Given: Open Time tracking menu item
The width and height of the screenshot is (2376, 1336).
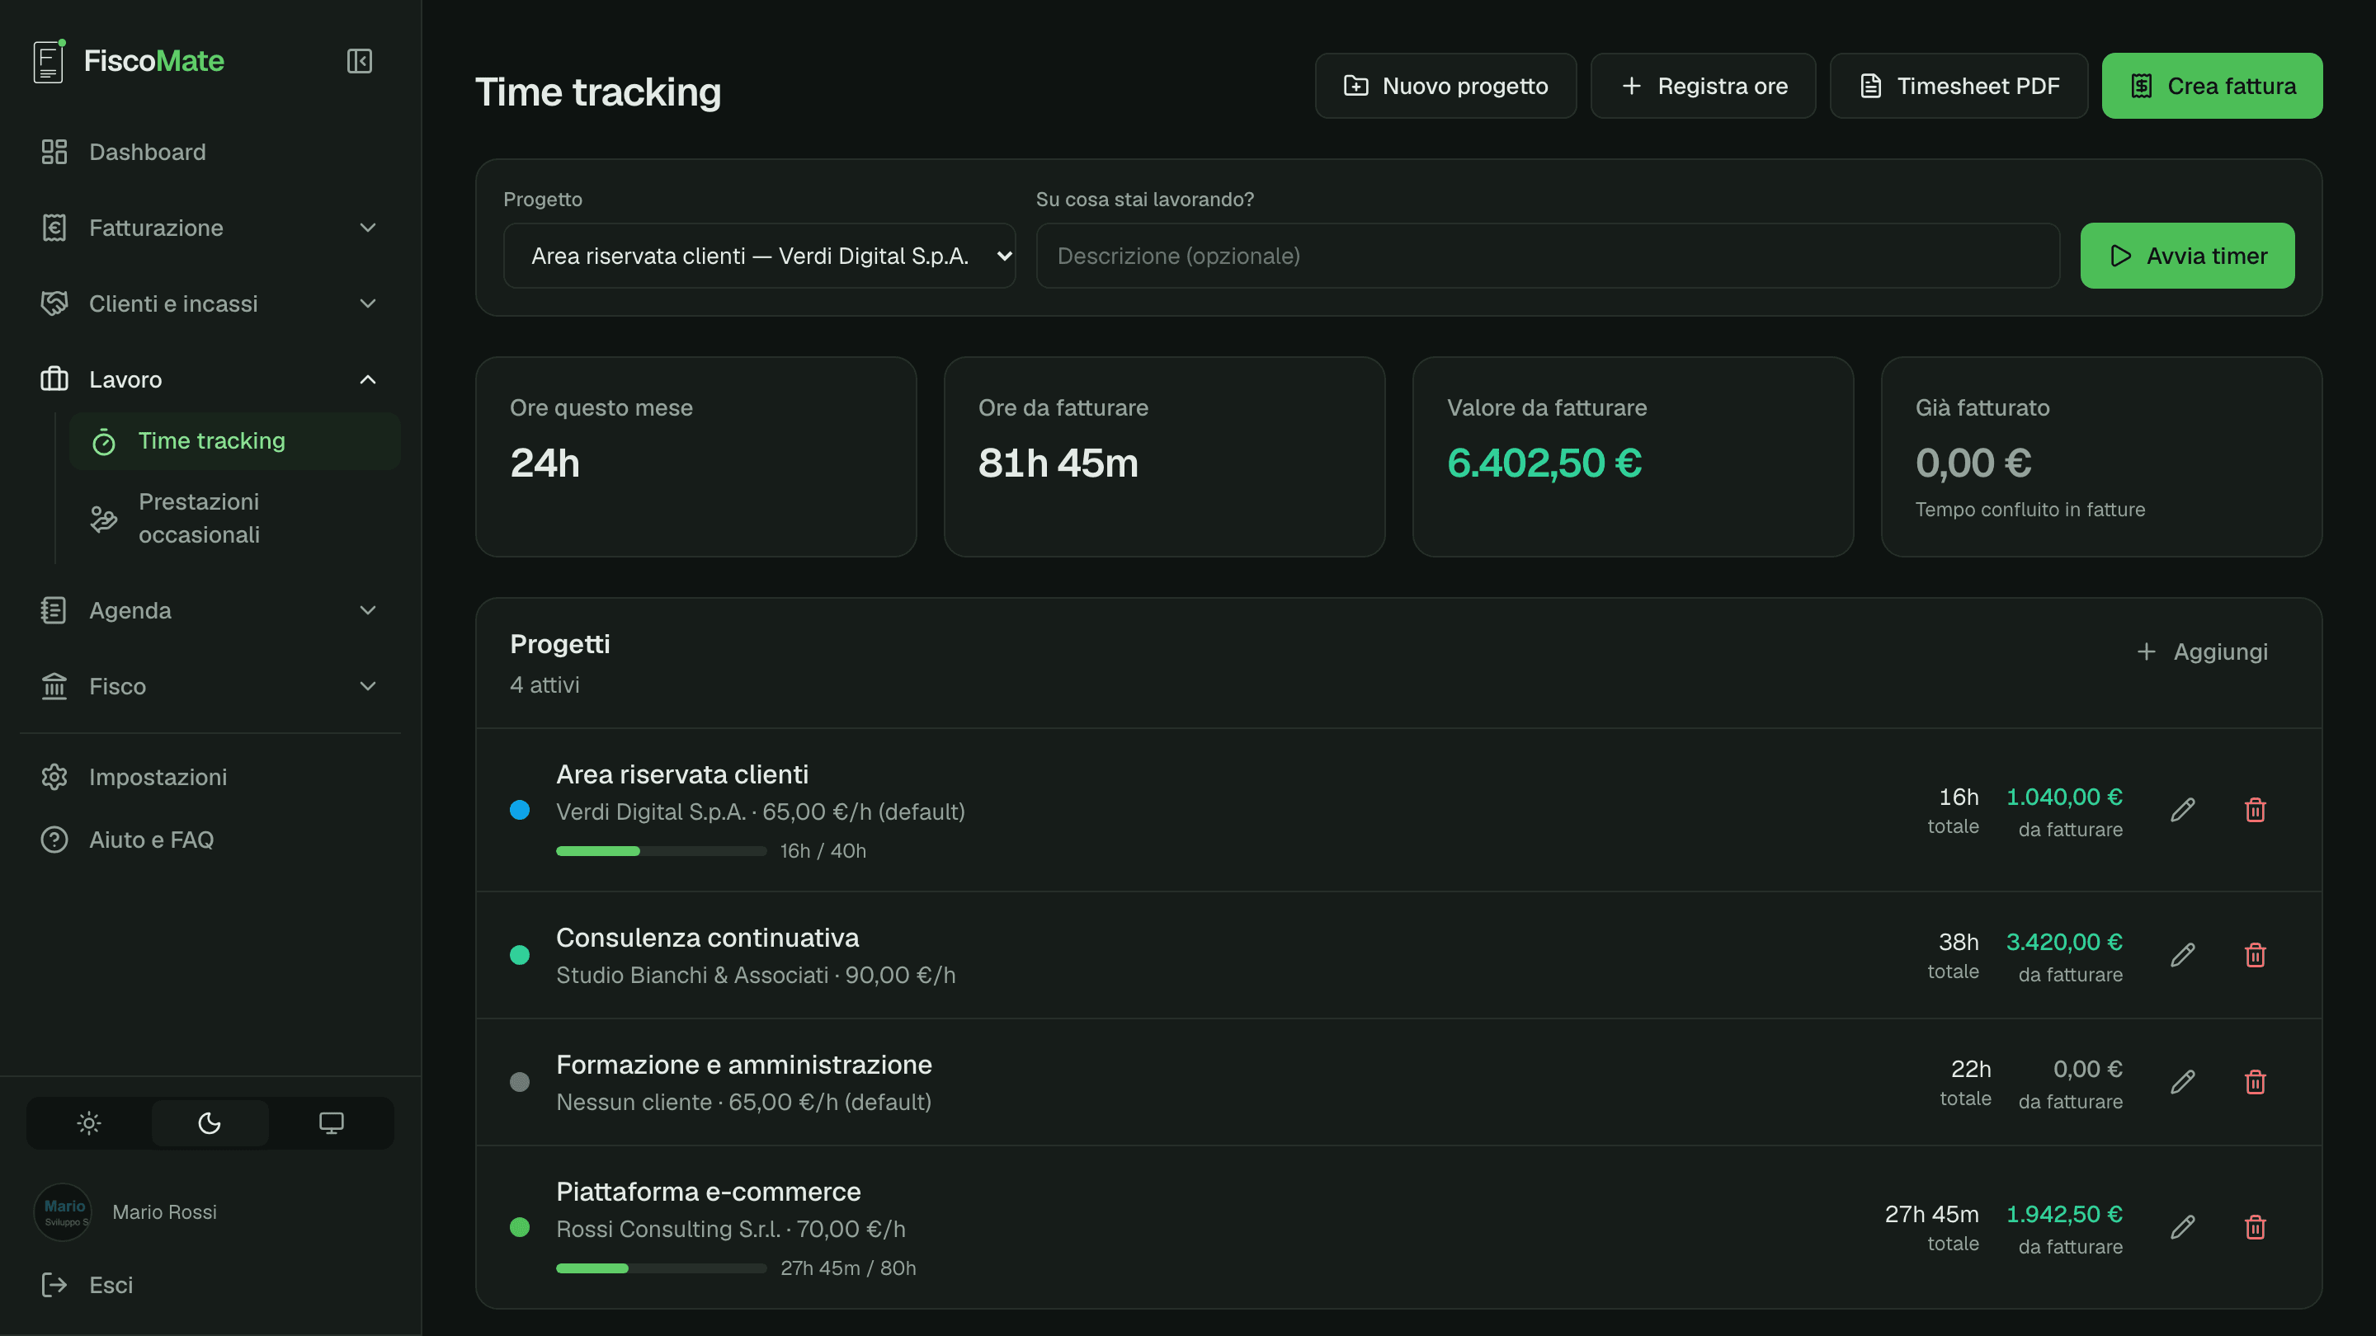Looking at the screenshot, I should coord(235,440).
